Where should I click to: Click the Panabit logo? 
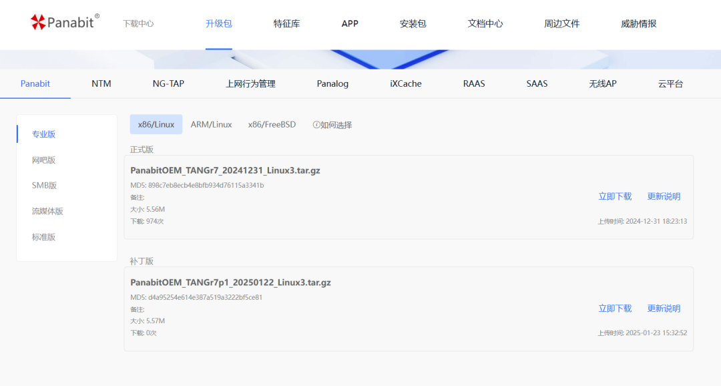tap(65, 21)
